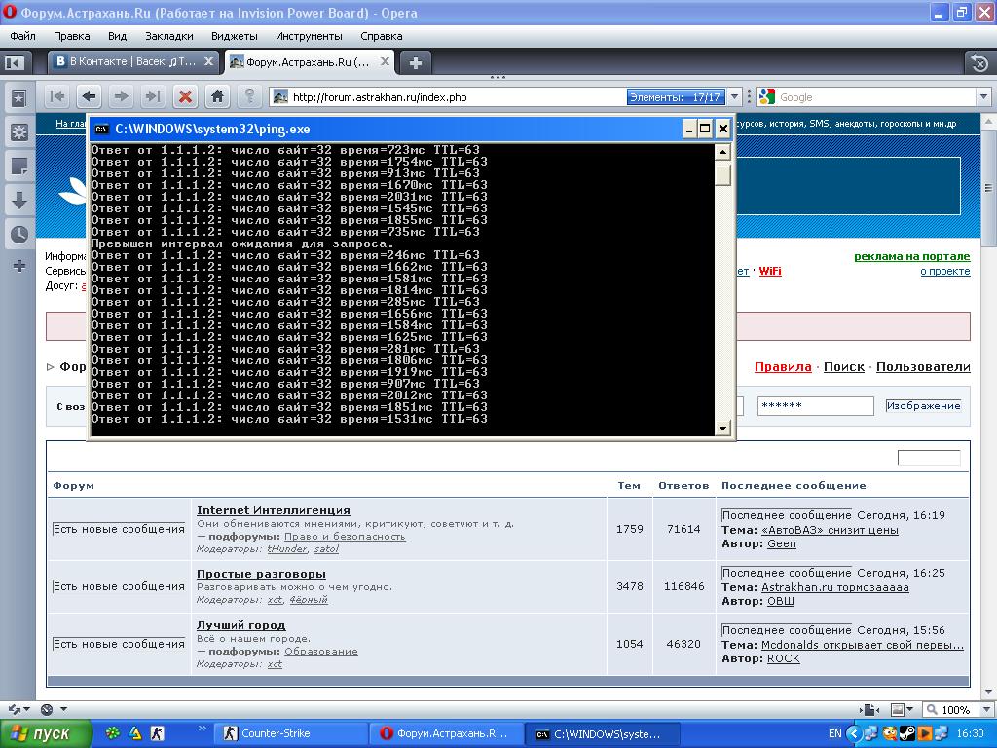Launch Counter-Strike from quick launch icon
Screen dimensions: 997x748
coord(157,733)
